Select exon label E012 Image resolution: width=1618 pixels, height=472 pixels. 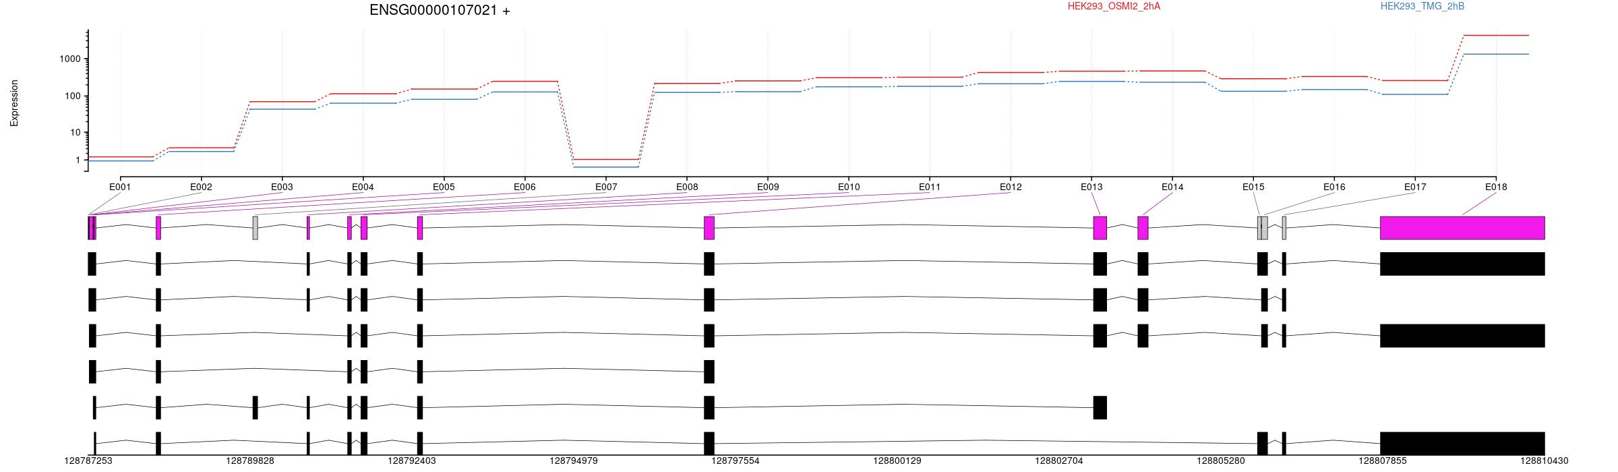pyautogui.click(x=1011, y=187)
